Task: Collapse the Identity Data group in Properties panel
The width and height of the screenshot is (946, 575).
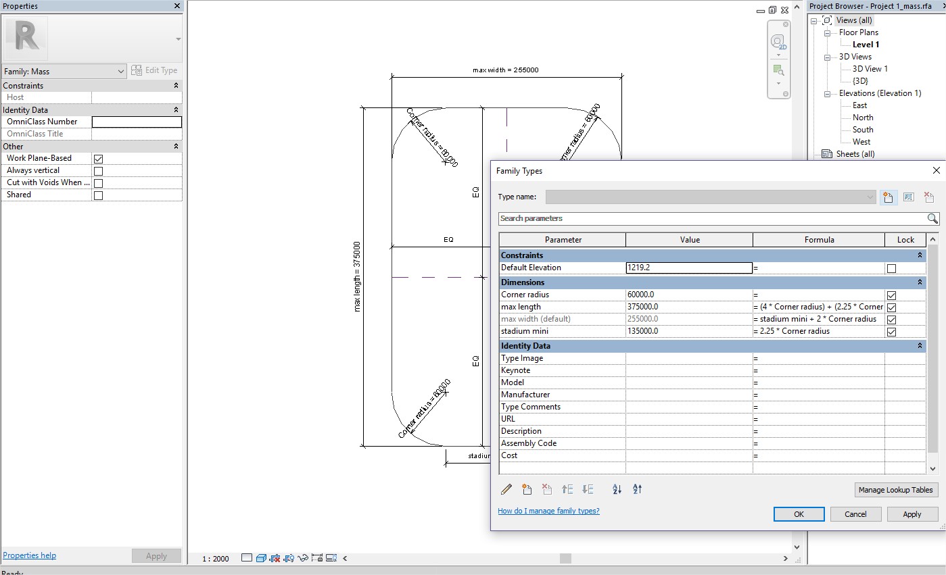Action: tap(176, 110)
